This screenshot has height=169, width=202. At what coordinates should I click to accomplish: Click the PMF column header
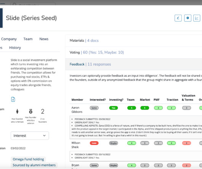coord(157,100)
